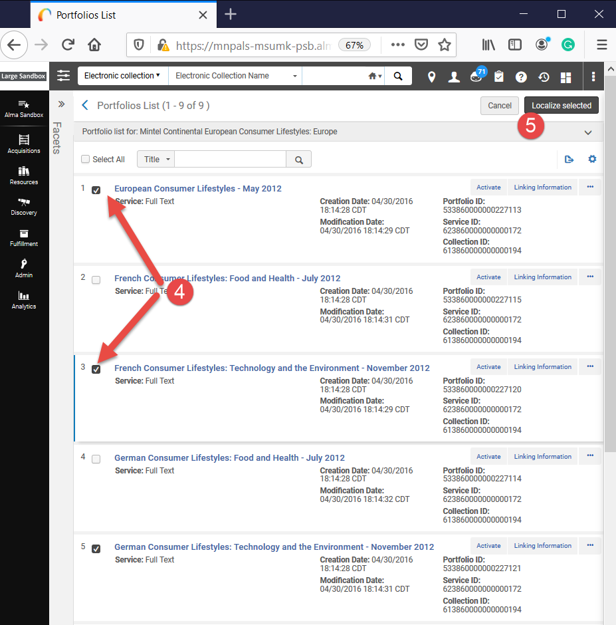The width and height of the screenshot is (616, 625).
Task: Click the export list icon
Action: 569,160
